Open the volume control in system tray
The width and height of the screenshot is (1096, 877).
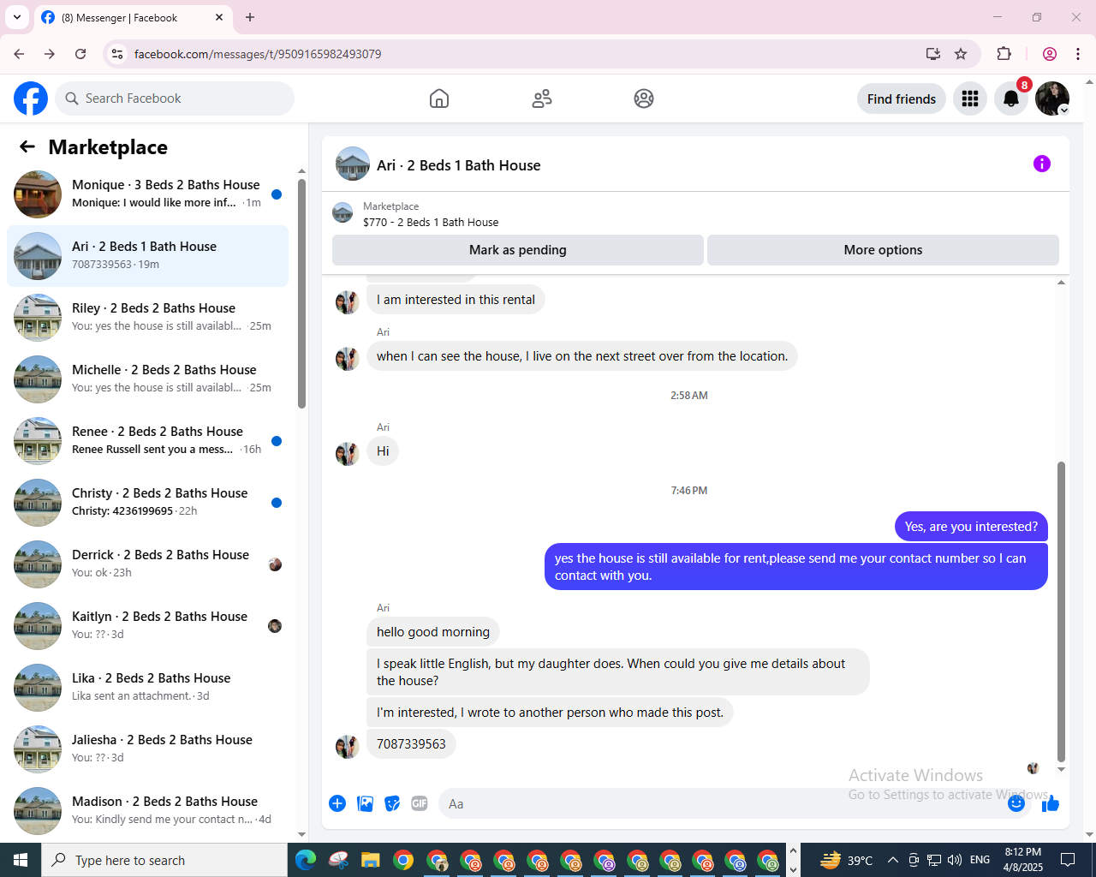955,860
